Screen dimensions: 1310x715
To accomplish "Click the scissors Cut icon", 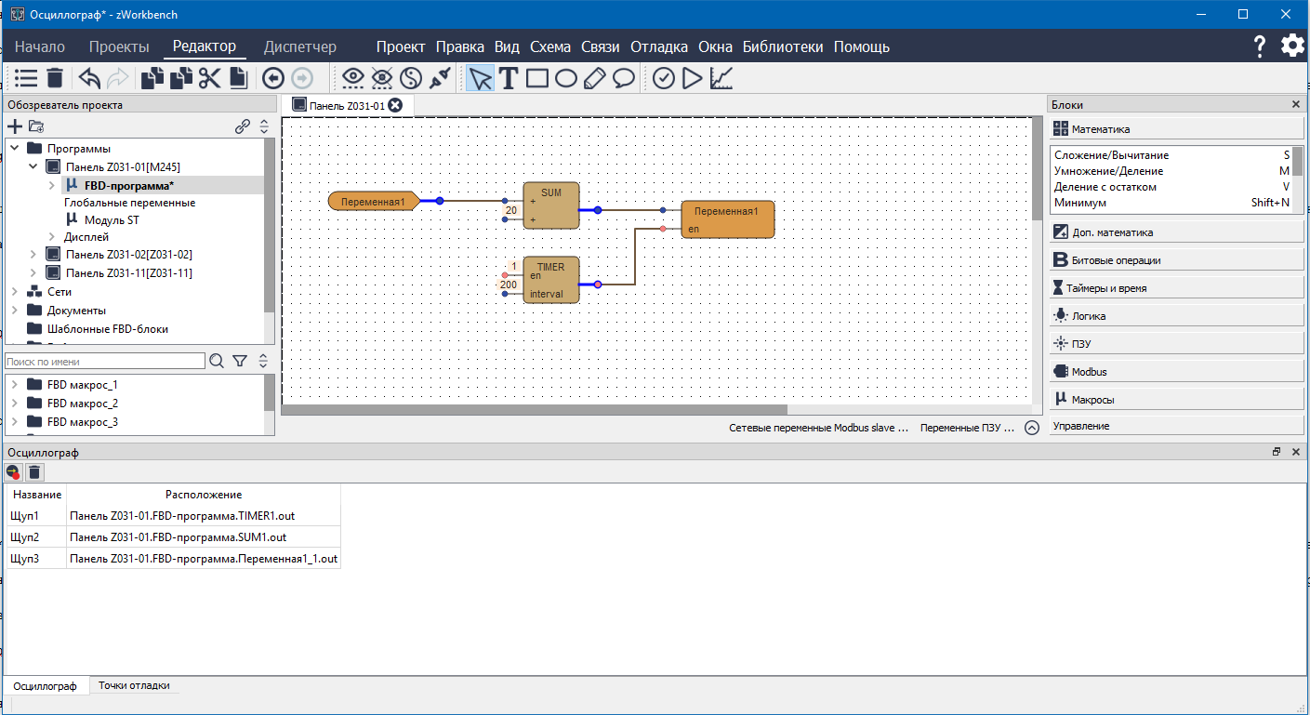I will click(x=209, y=79).
